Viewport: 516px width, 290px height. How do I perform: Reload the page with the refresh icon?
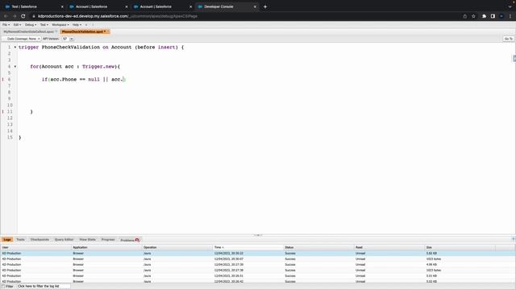[23, 16]
